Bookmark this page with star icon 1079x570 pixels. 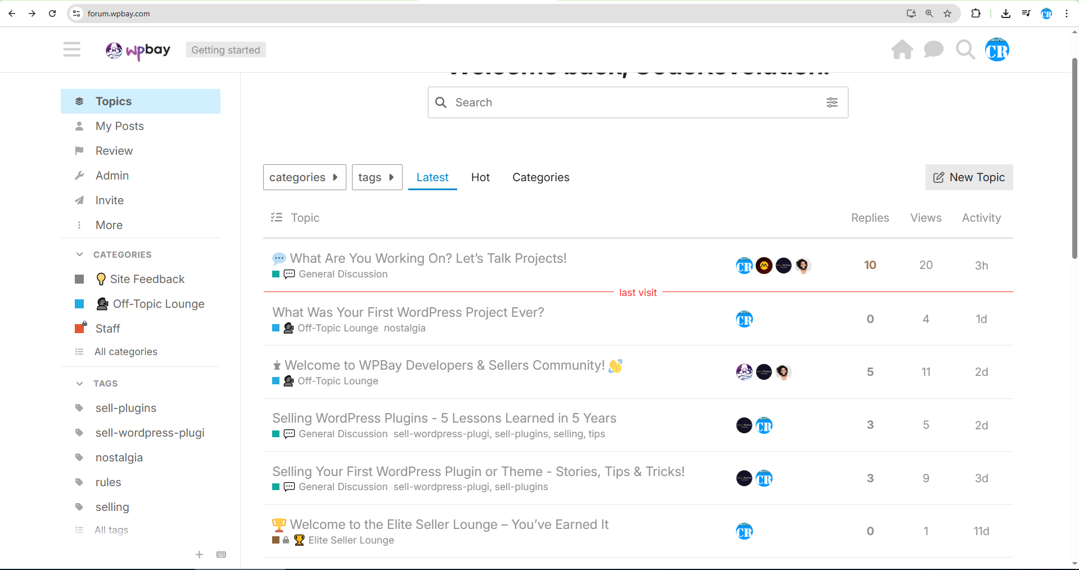947,14
